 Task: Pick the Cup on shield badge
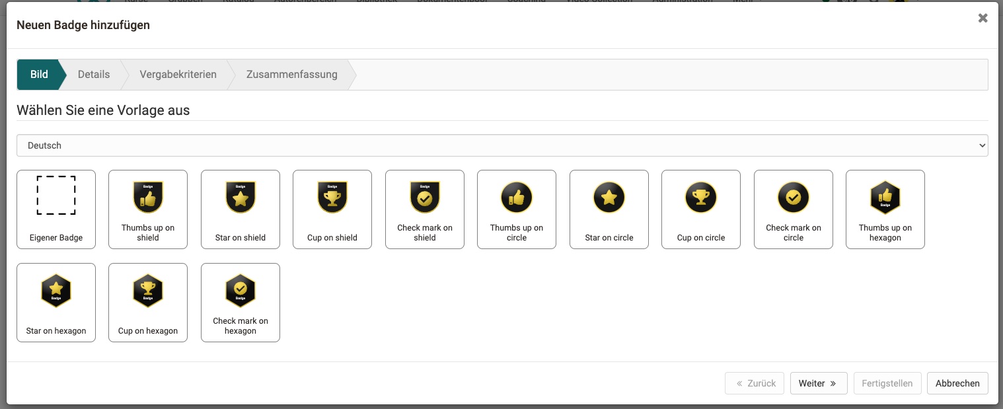click(x=332, y=209)
